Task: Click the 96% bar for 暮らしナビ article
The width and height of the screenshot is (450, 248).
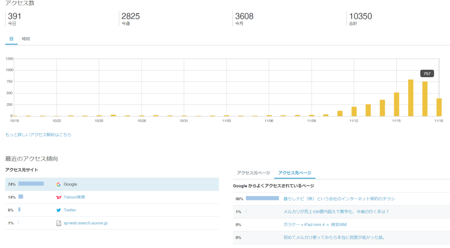Action: pyautogui.click(x=262, y=198)
